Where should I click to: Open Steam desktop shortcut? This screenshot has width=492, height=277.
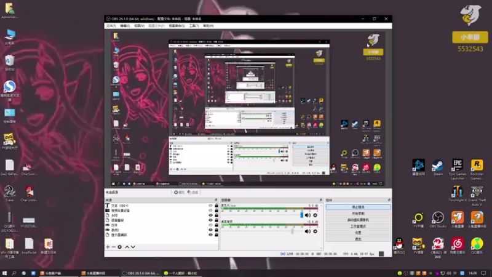[438, 167]
